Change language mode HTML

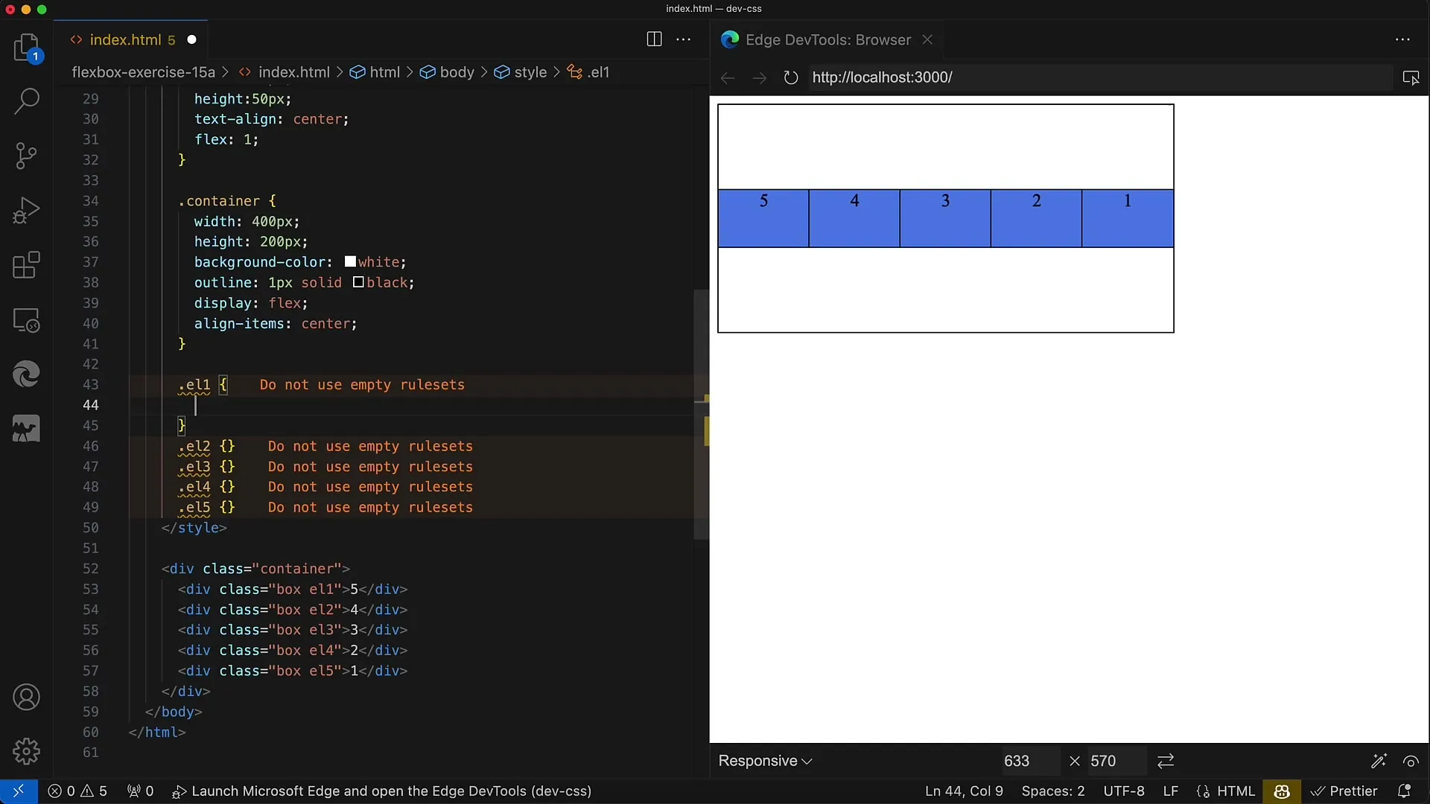(x=1226, y=791)
